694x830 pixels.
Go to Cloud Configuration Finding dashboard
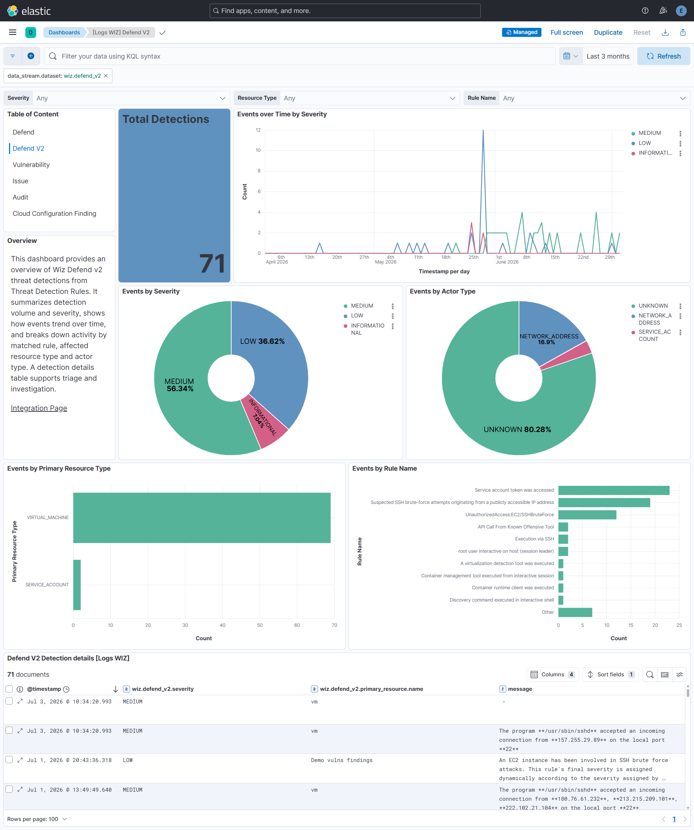[x=54, y=213]
